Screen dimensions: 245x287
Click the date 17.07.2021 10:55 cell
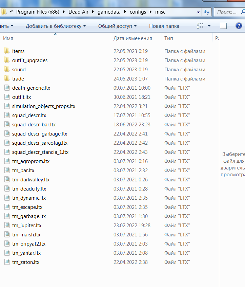click(x=132, y=115)
